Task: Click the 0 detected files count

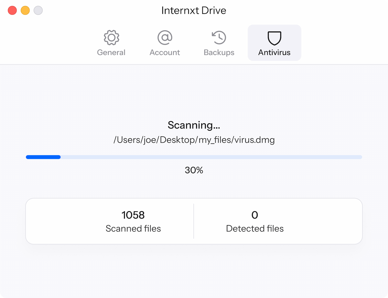Action: [x=255, y=215]
